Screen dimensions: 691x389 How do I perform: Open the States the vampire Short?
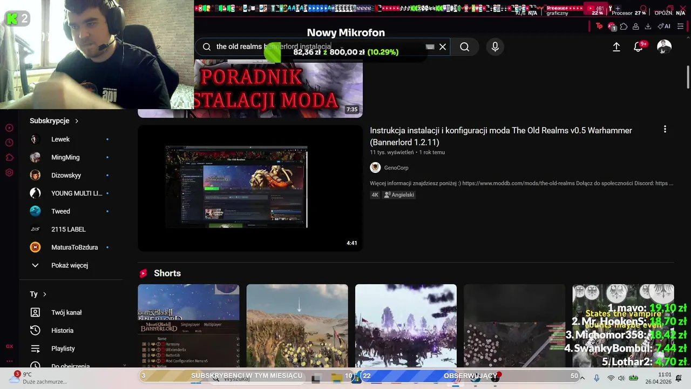pyautogui.click(x=623, y=326)
